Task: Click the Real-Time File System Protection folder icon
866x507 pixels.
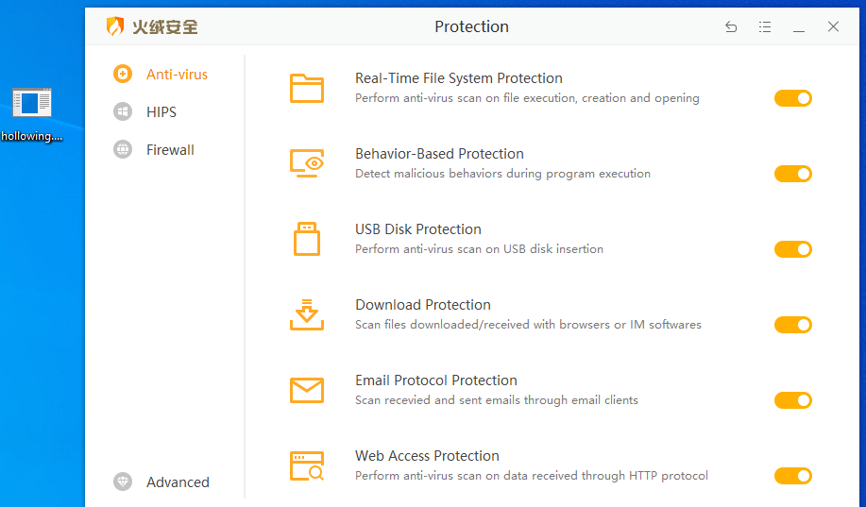Action: 307,88
